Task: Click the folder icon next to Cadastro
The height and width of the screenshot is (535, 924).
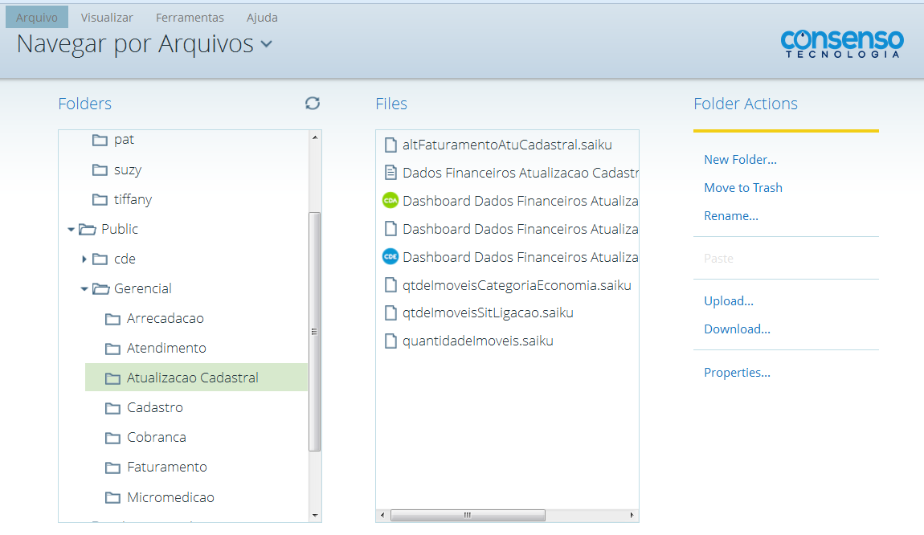Action: [113, 407]
